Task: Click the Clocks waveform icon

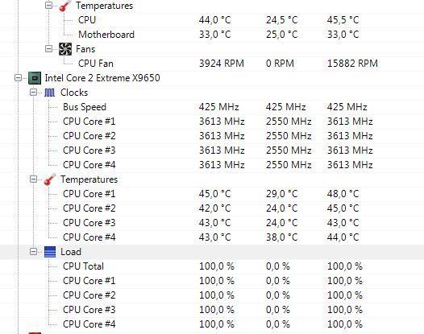Action: pyautogui.click(x=49, y=93)
